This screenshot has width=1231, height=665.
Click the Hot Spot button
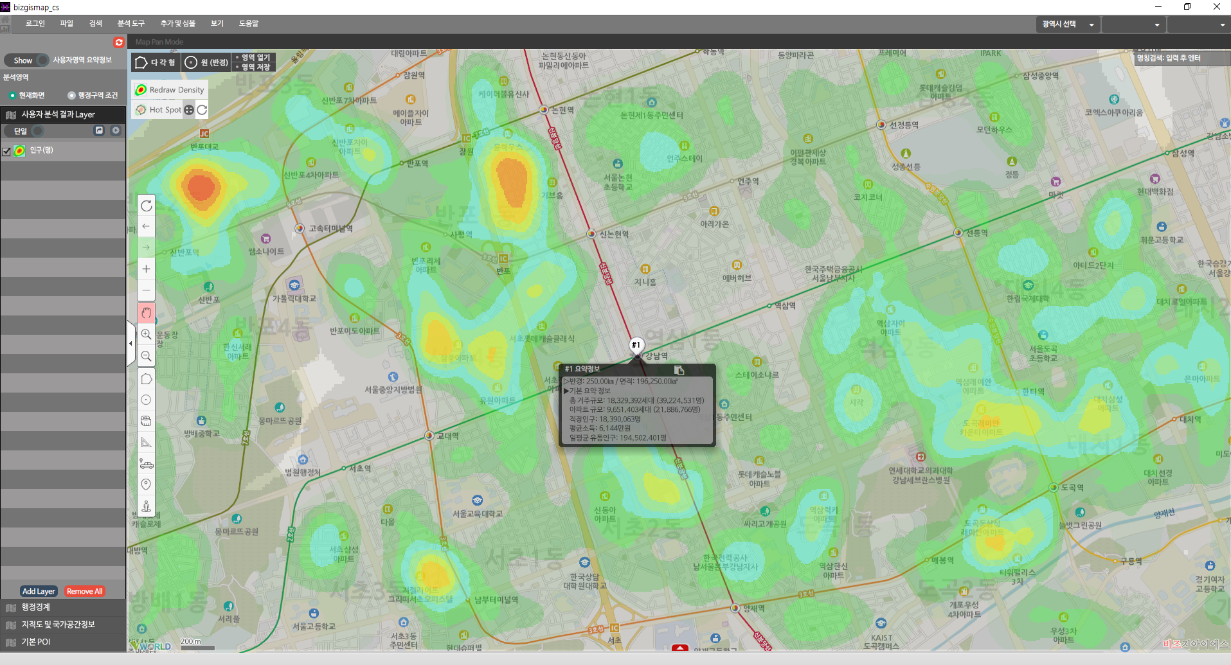point(159,110)
